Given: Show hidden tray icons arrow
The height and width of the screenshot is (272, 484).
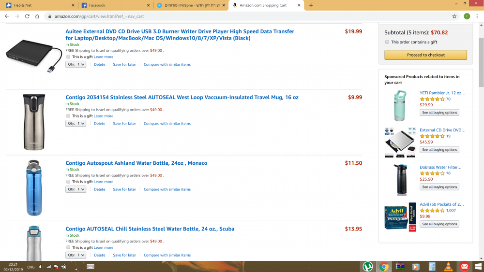Looking at the screenshot, I should [x=76, y=269].
